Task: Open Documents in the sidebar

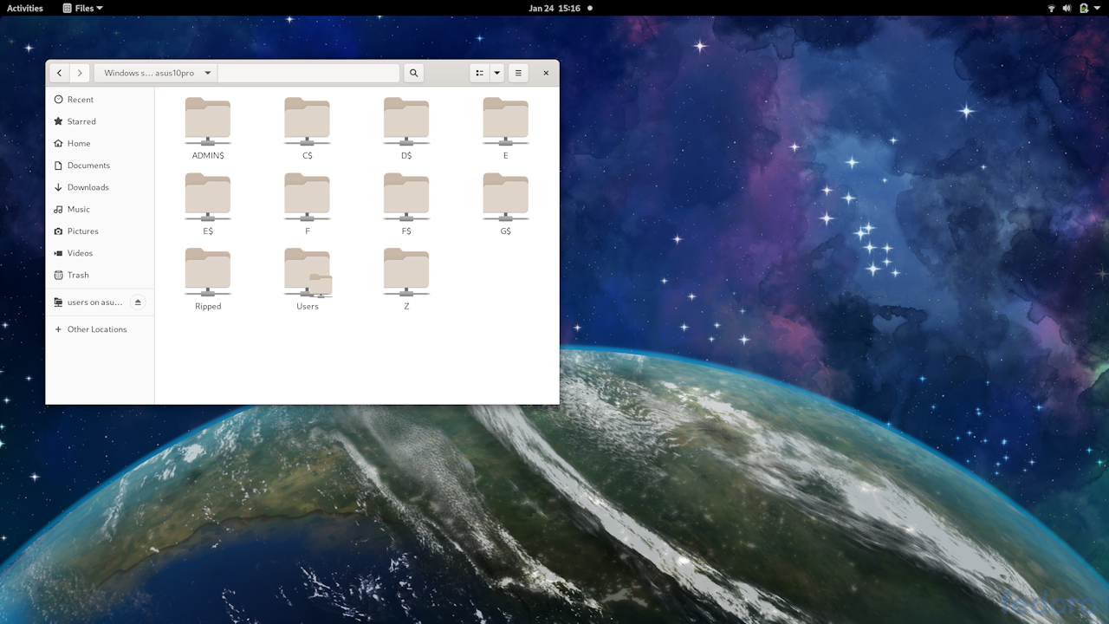Action: (x=100, y=166)
